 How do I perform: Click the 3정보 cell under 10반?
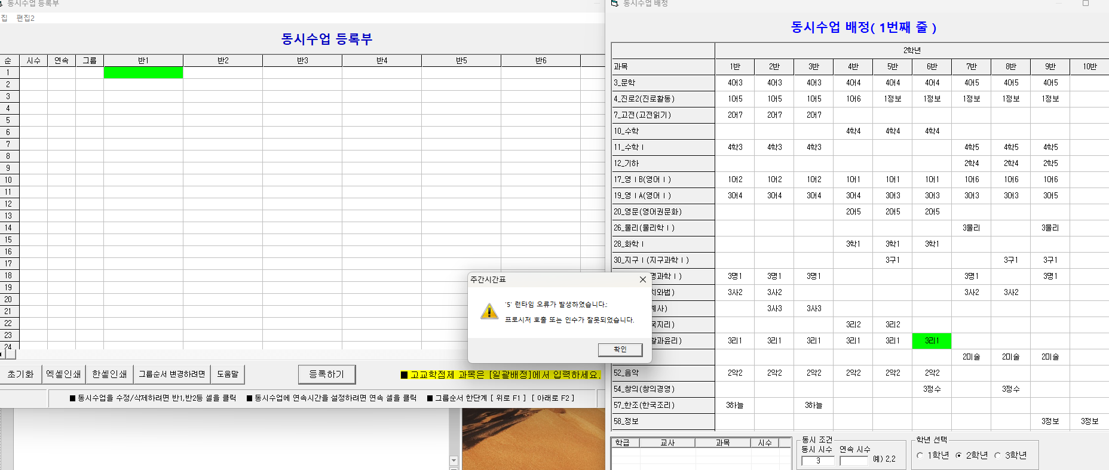point(1090,421)
